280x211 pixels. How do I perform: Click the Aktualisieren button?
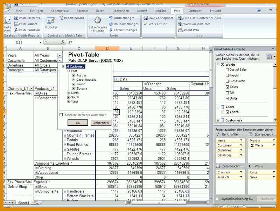(267, 199)
